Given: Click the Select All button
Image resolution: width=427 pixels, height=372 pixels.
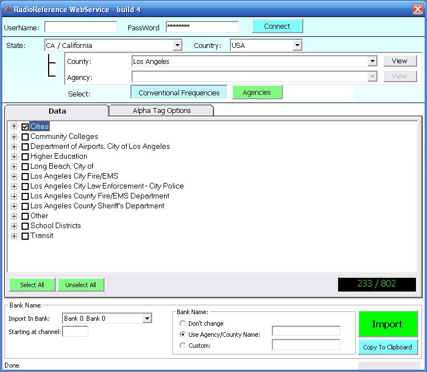Looking at the screenshot, I should (x=32, y=285).
